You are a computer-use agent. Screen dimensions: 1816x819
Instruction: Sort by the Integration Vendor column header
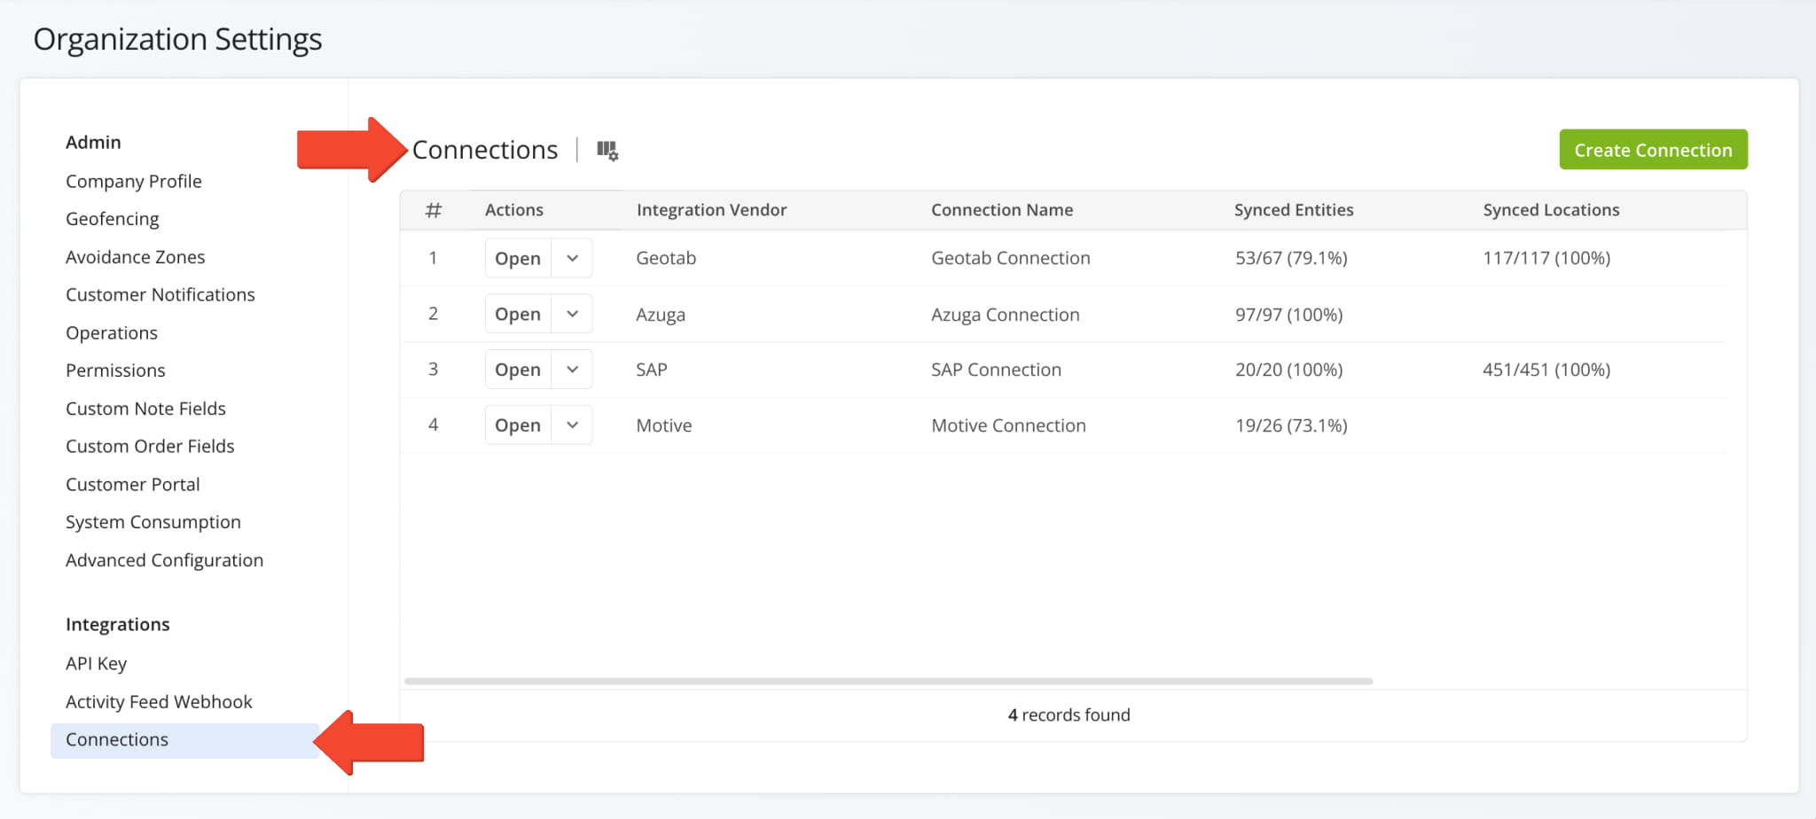(711, 210)
